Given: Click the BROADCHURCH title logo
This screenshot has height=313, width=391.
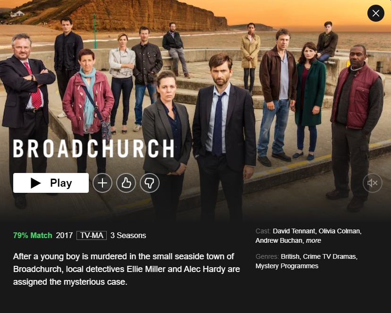Looking at the screenshot, I should 93,148.
